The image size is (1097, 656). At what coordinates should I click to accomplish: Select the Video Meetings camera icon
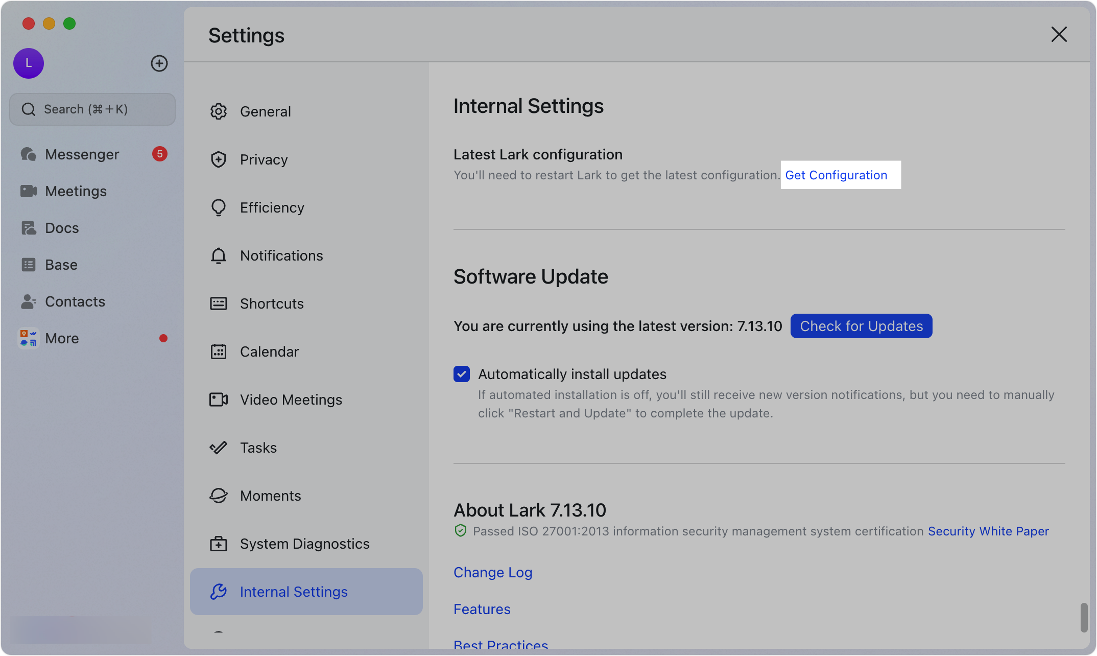click(x=219, y=400)
